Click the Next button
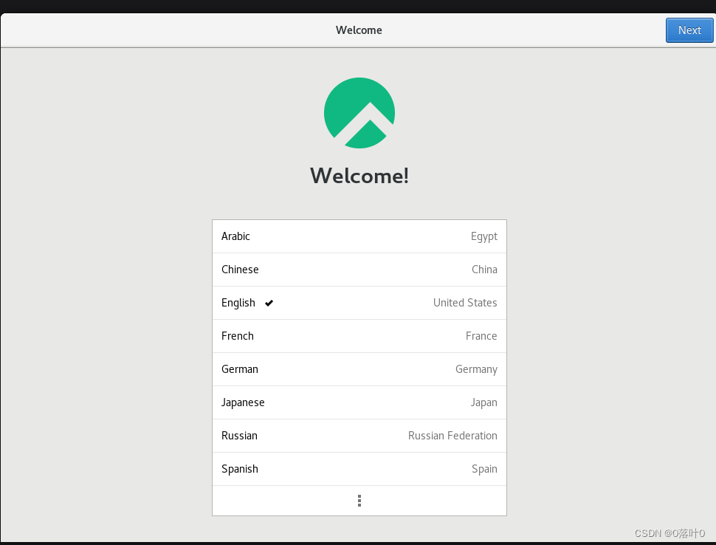716x545 pixels. coord(689,30)
